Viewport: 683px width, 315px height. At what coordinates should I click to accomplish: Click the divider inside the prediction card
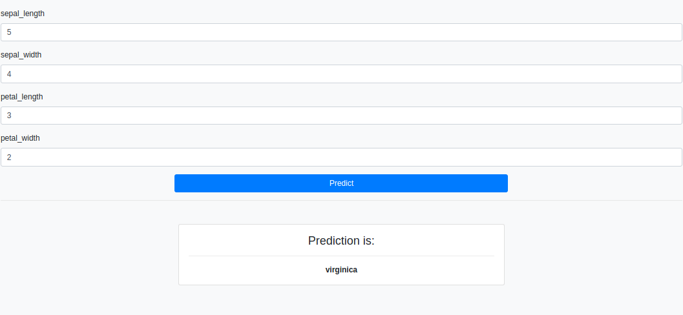pyautogui.click(x=341, y=256)
